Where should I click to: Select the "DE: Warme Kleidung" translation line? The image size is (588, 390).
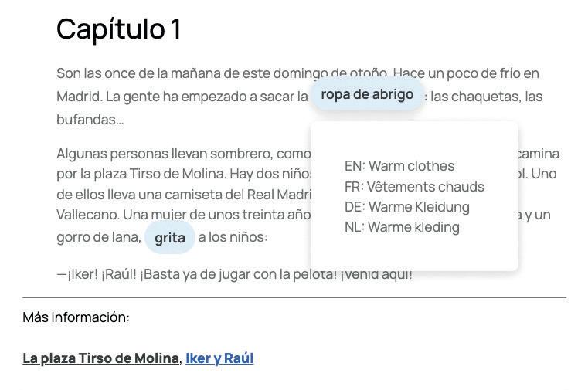point(407,207)
